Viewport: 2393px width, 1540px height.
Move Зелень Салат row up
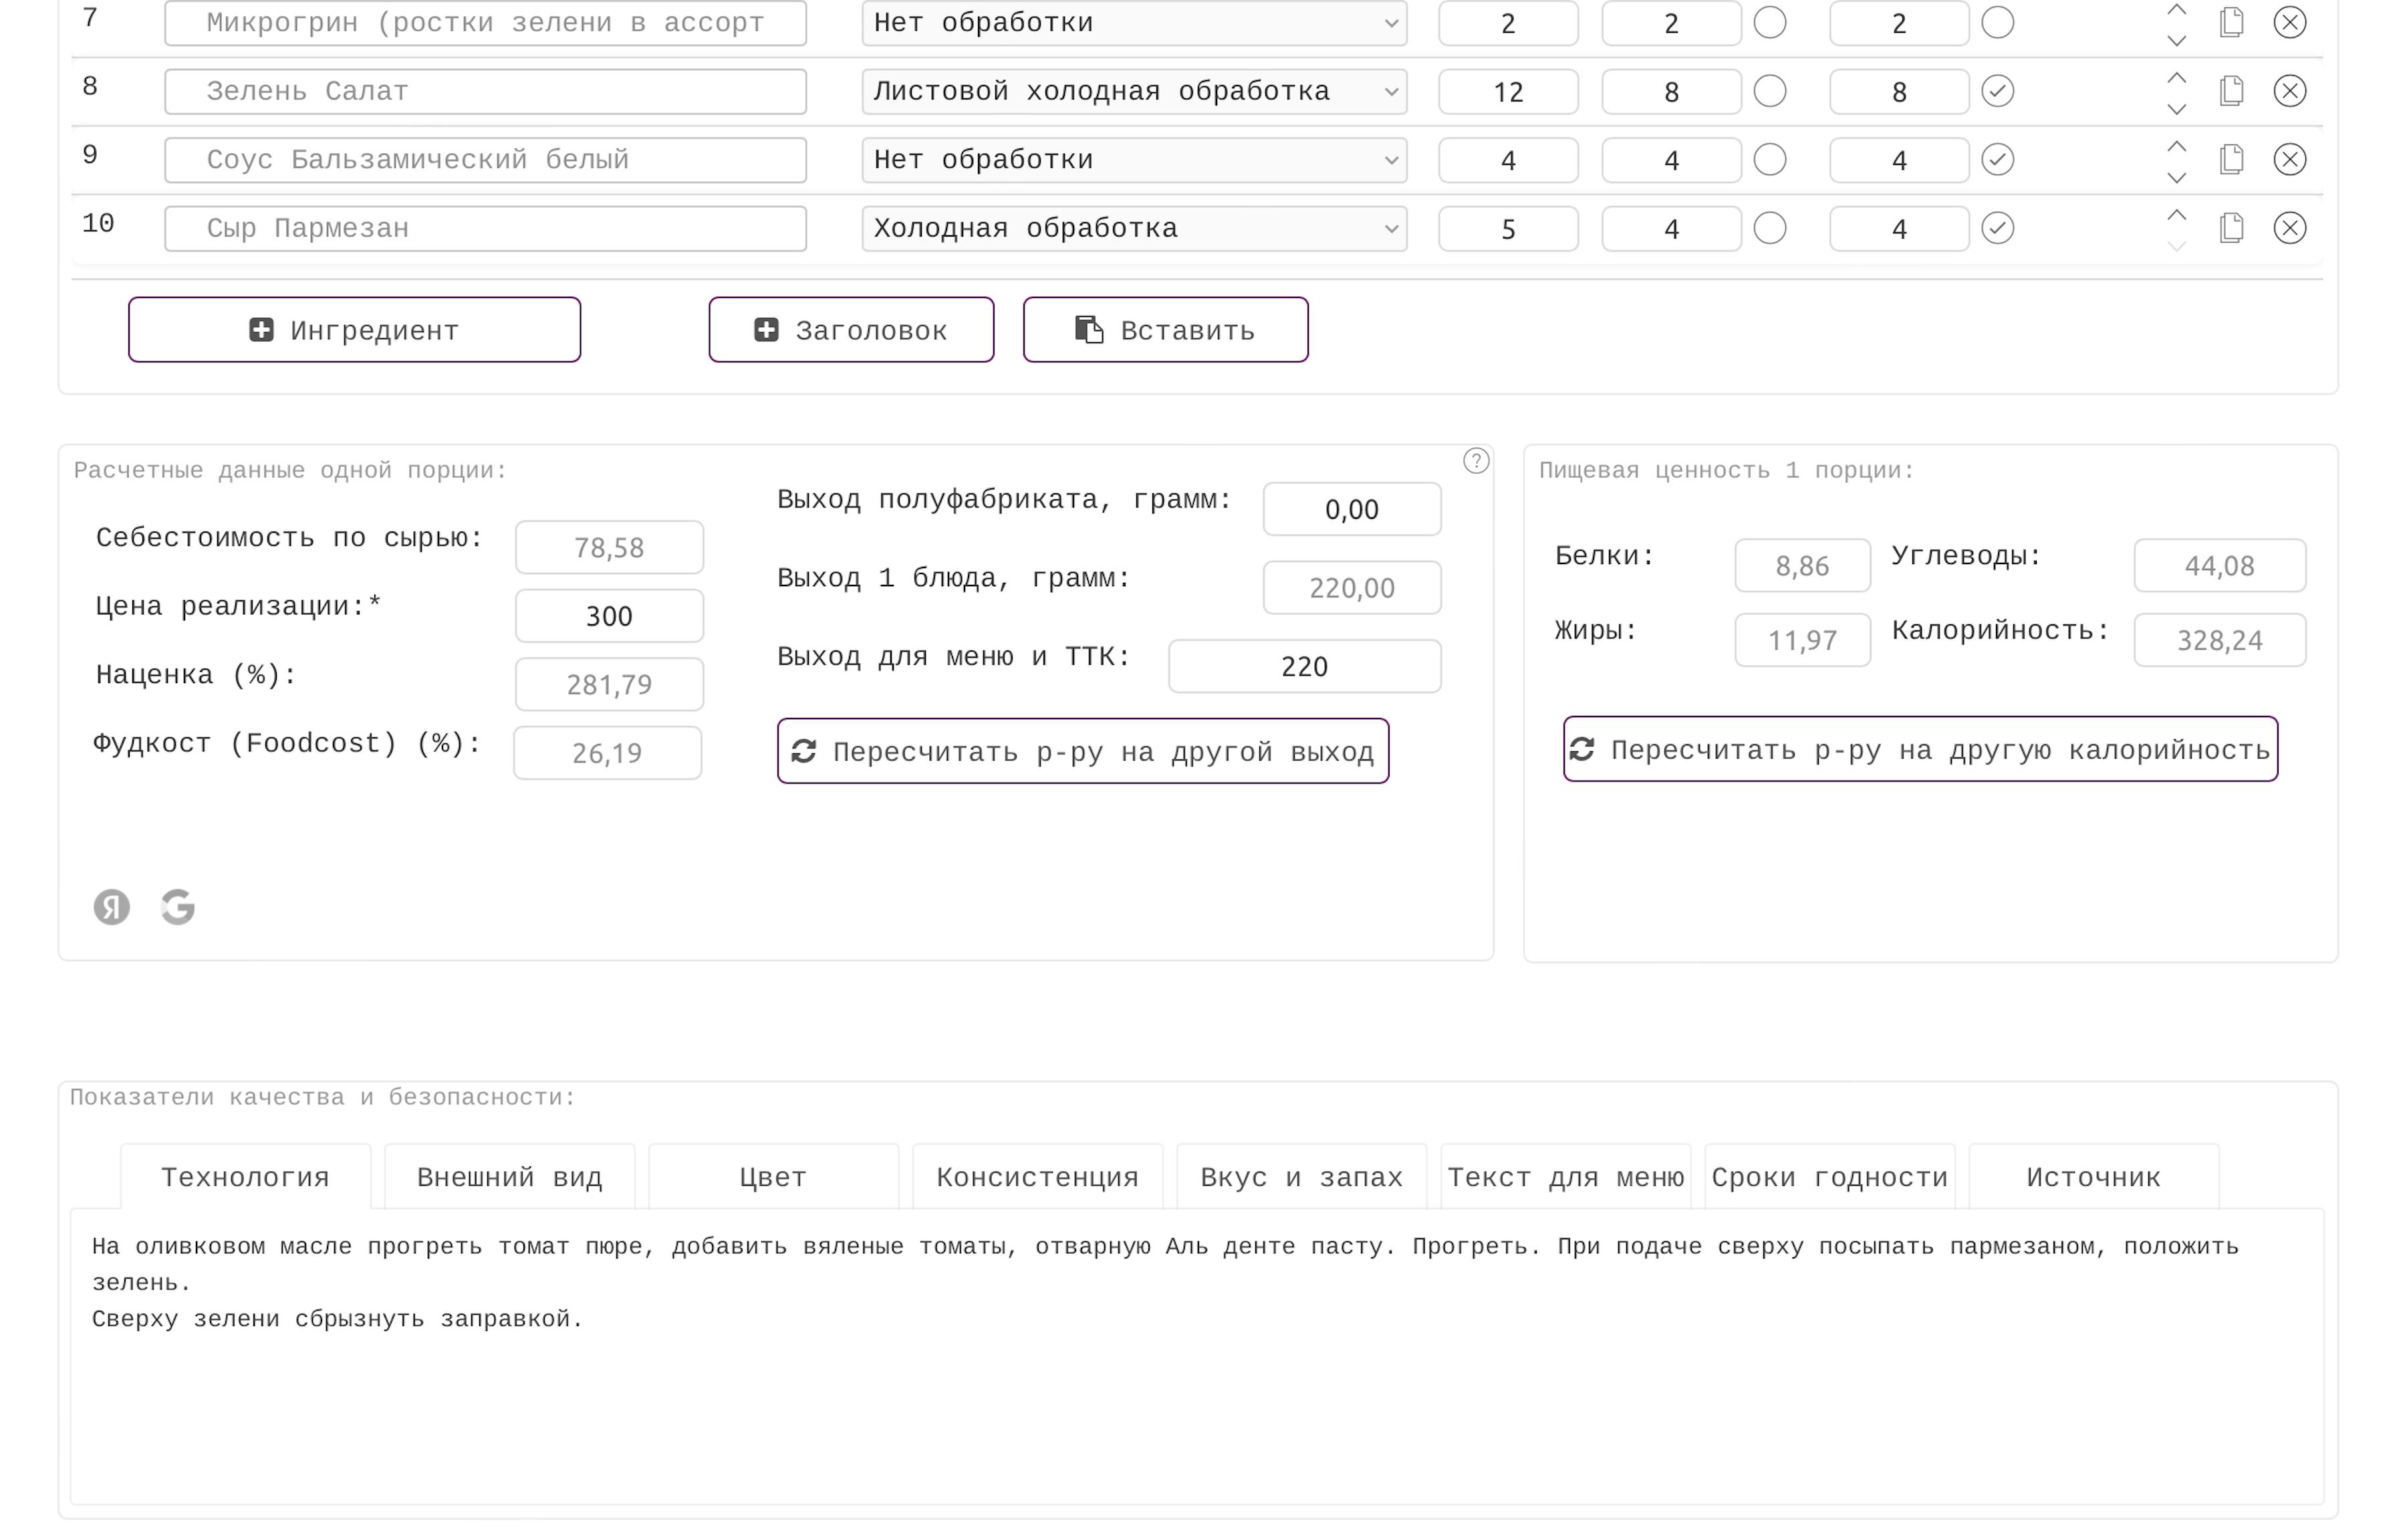tap(2176, 77)
